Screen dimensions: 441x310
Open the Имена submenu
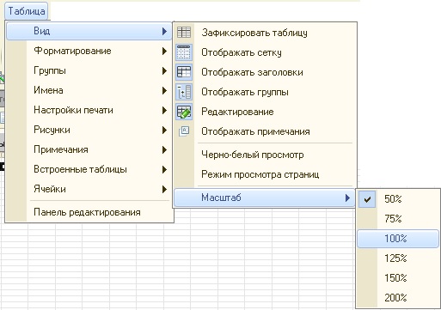pyautogui.click(x=89, y=90)
